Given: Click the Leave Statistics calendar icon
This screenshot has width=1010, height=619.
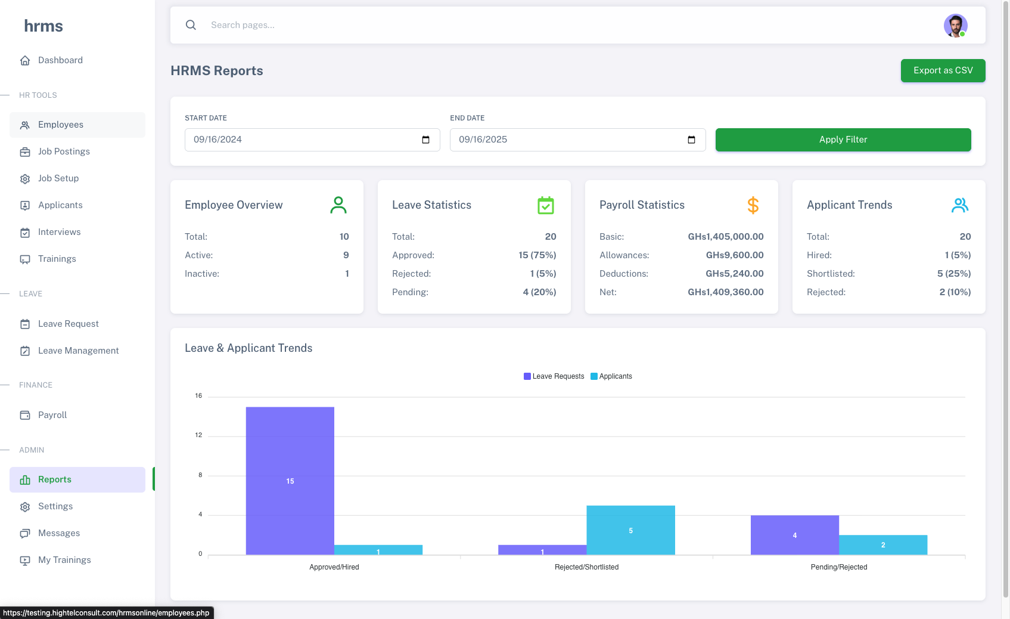Looking at the screenshot, I should pos(545,205).
